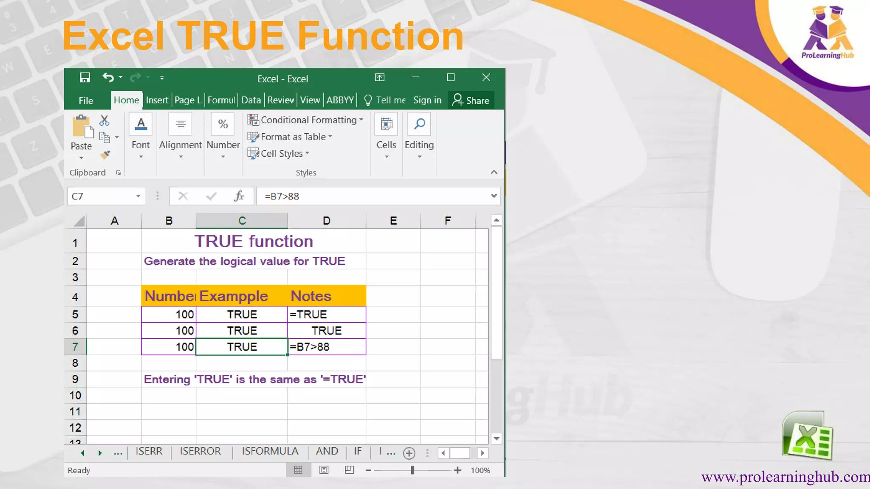Expand the Copy dropdown arrow
This screenshot has width=870, height=489.
tap(117, 138)
